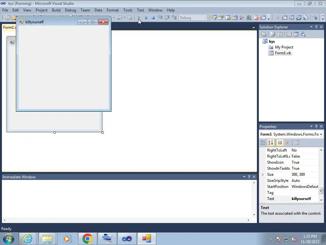Open Solution Explorer window position dropdown arrow
This screenshot has width=326, height=245.
(x=311, y=27)
